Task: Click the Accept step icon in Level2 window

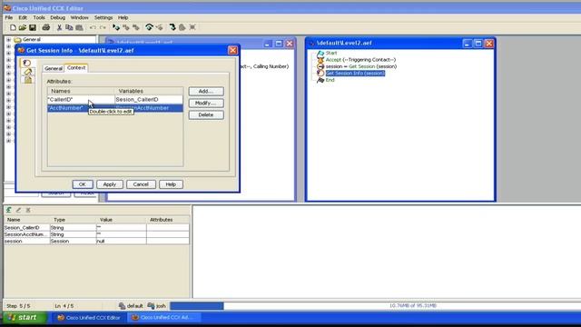Action: click(320, 60)
